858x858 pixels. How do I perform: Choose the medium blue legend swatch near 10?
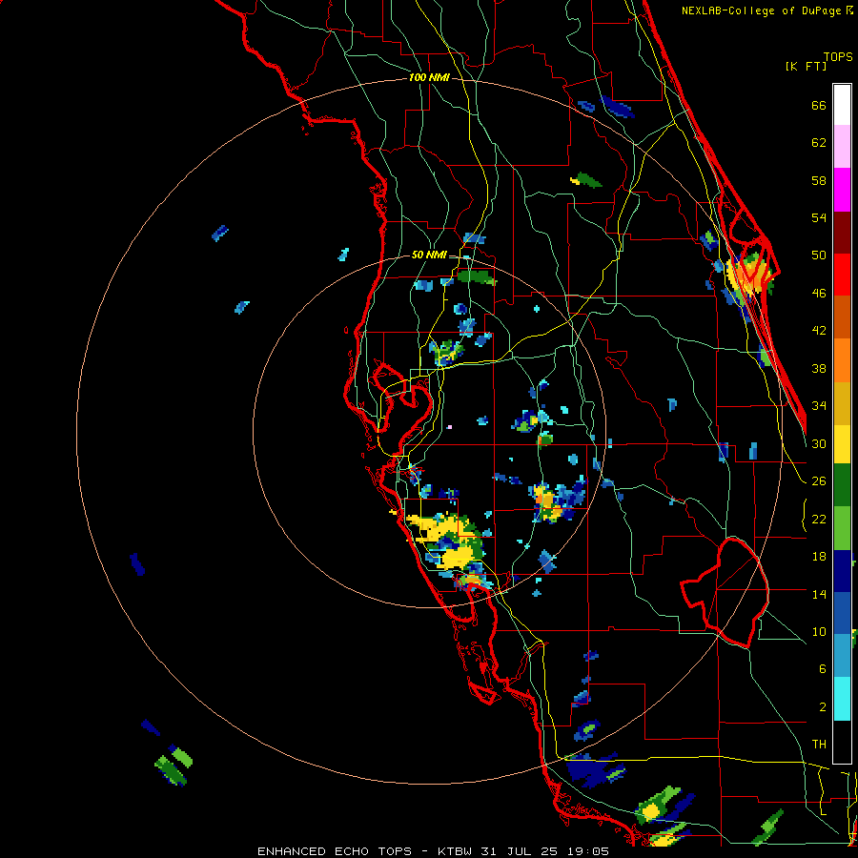click(x=842, y=613)
